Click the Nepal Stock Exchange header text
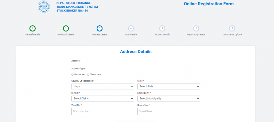The height and width of the screenshot is (122, 274). (74, 3)
